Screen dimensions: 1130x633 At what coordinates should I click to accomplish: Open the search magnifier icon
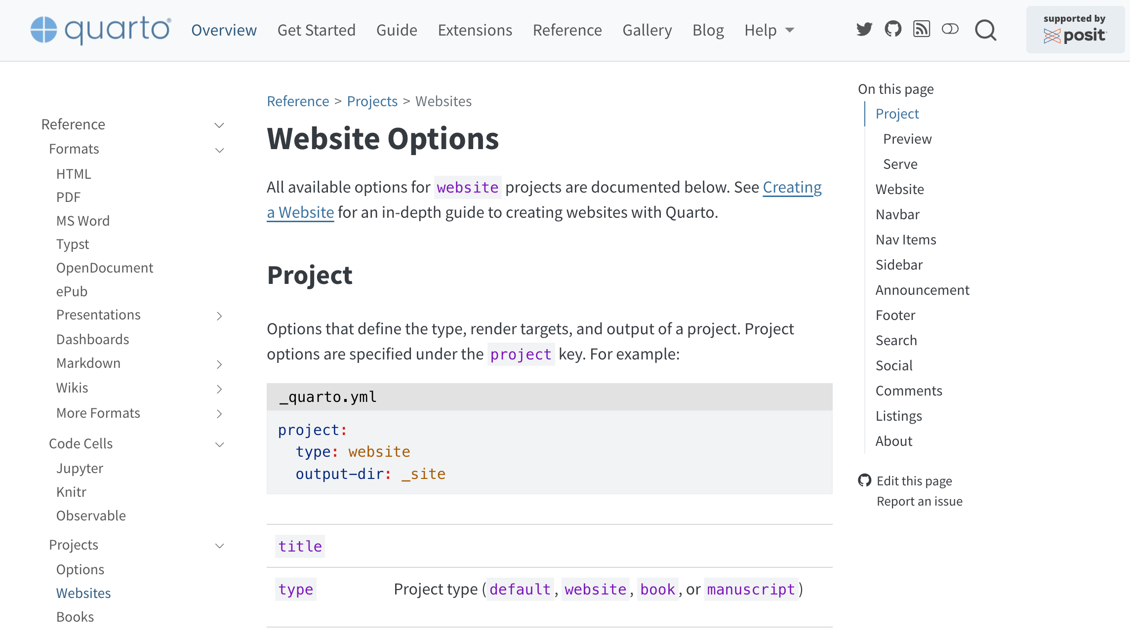pyautogui.click(x=986, y=31)
